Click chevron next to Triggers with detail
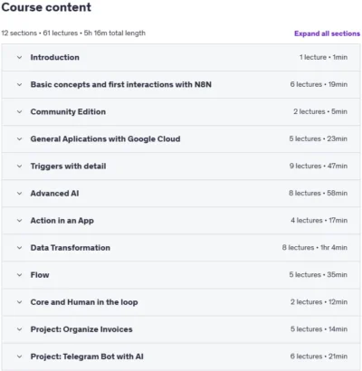This screenshot has height=371, width=362. (19, 166)
